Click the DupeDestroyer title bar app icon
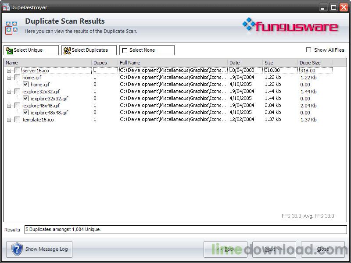Image resolution: width=351 pixels, height=263 pixels. click(6, 7)
